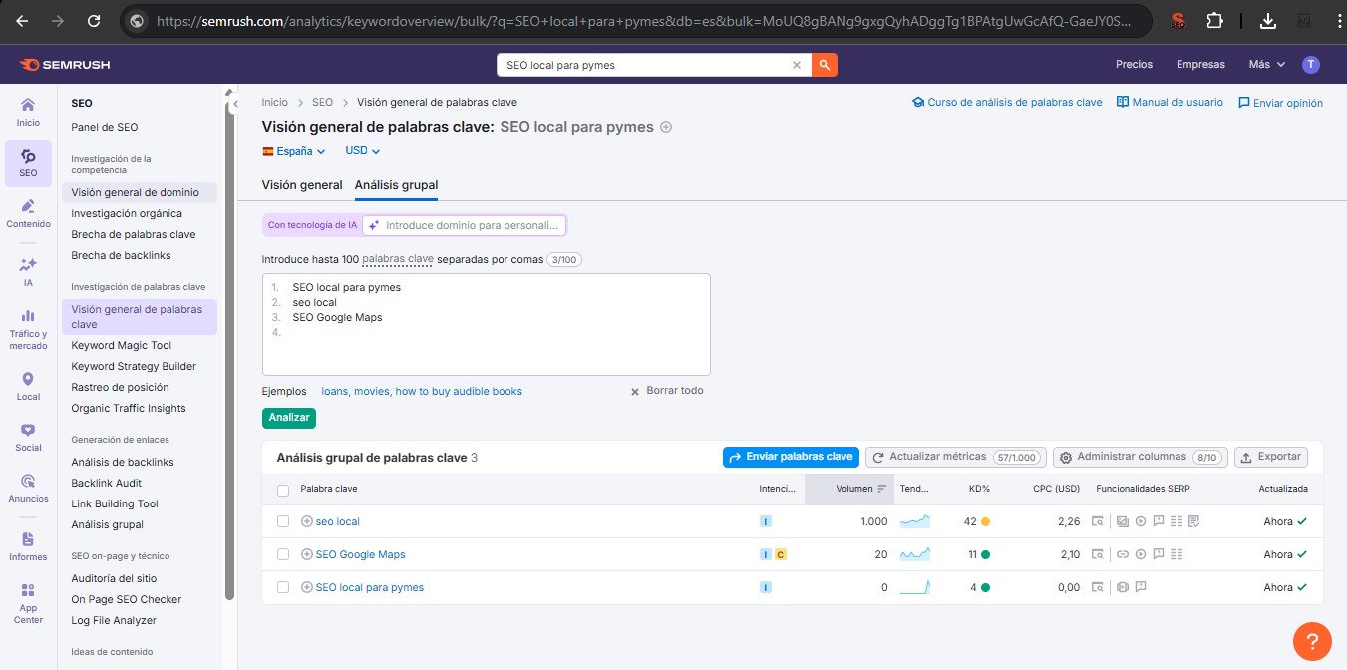Viewport: 1347px width, 670px height.
Task: Click the green Analizar button
Action: click(x=289, y=418)
